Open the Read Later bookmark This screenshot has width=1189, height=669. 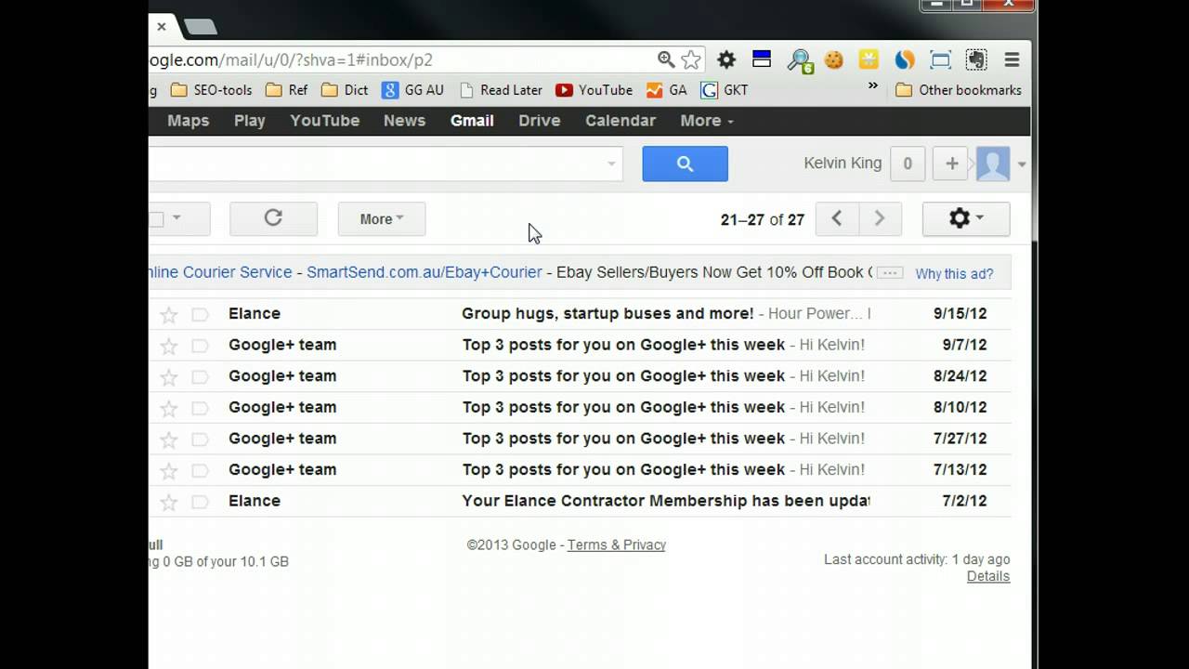pos(501,90)
